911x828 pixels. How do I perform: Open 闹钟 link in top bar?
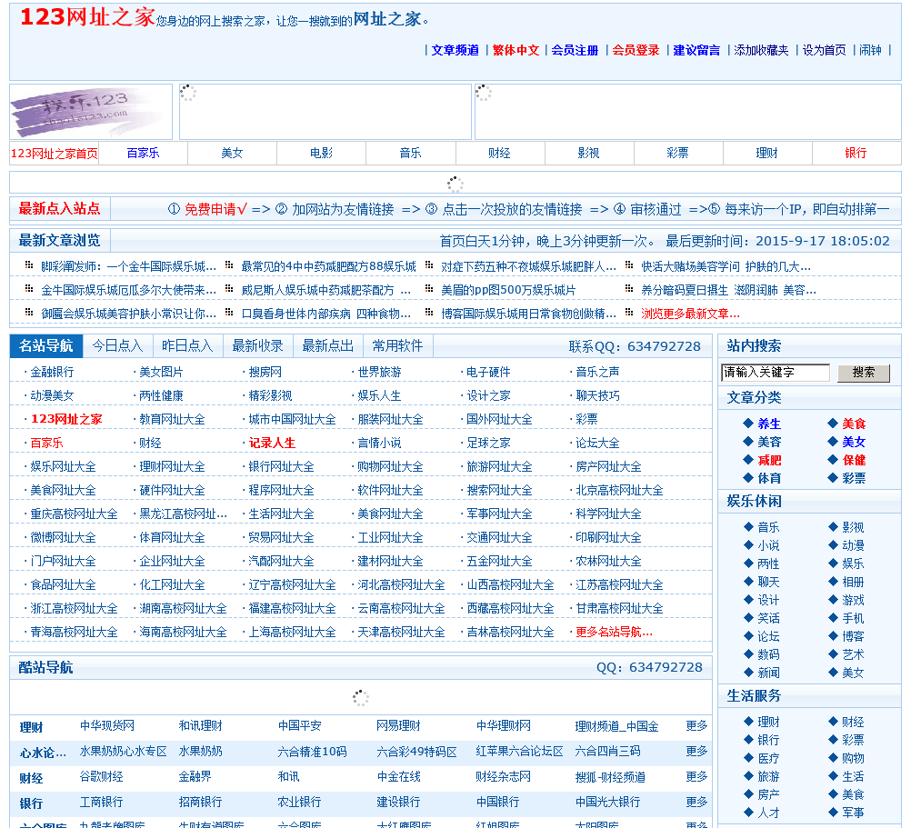tap(870, 51)
